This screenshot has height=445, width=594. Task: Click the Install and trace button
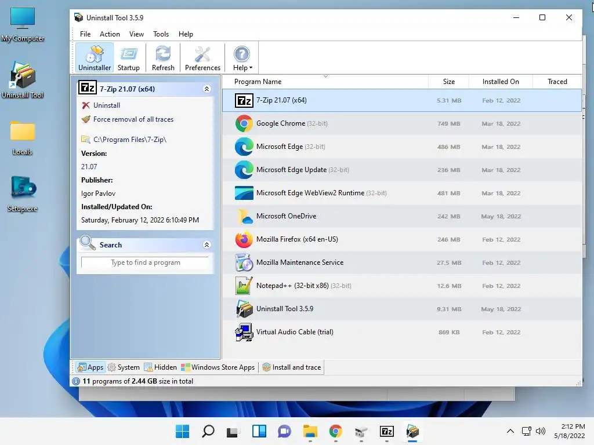(291, 367)
